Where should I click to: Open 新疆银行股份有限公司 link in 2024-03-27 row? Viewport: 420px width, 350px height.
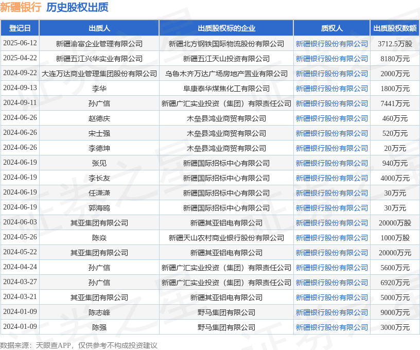332,283
